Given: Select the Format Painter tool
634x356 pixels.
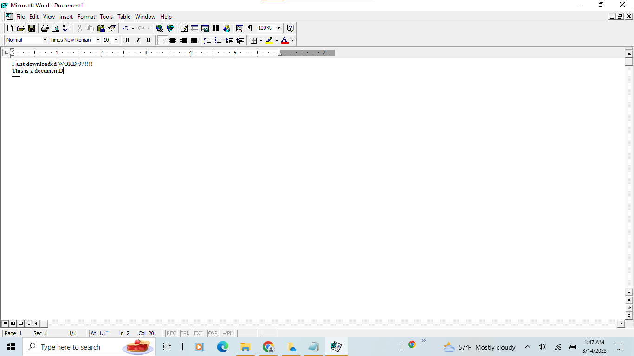Looking at the screenshot, I should coord(111,28).
